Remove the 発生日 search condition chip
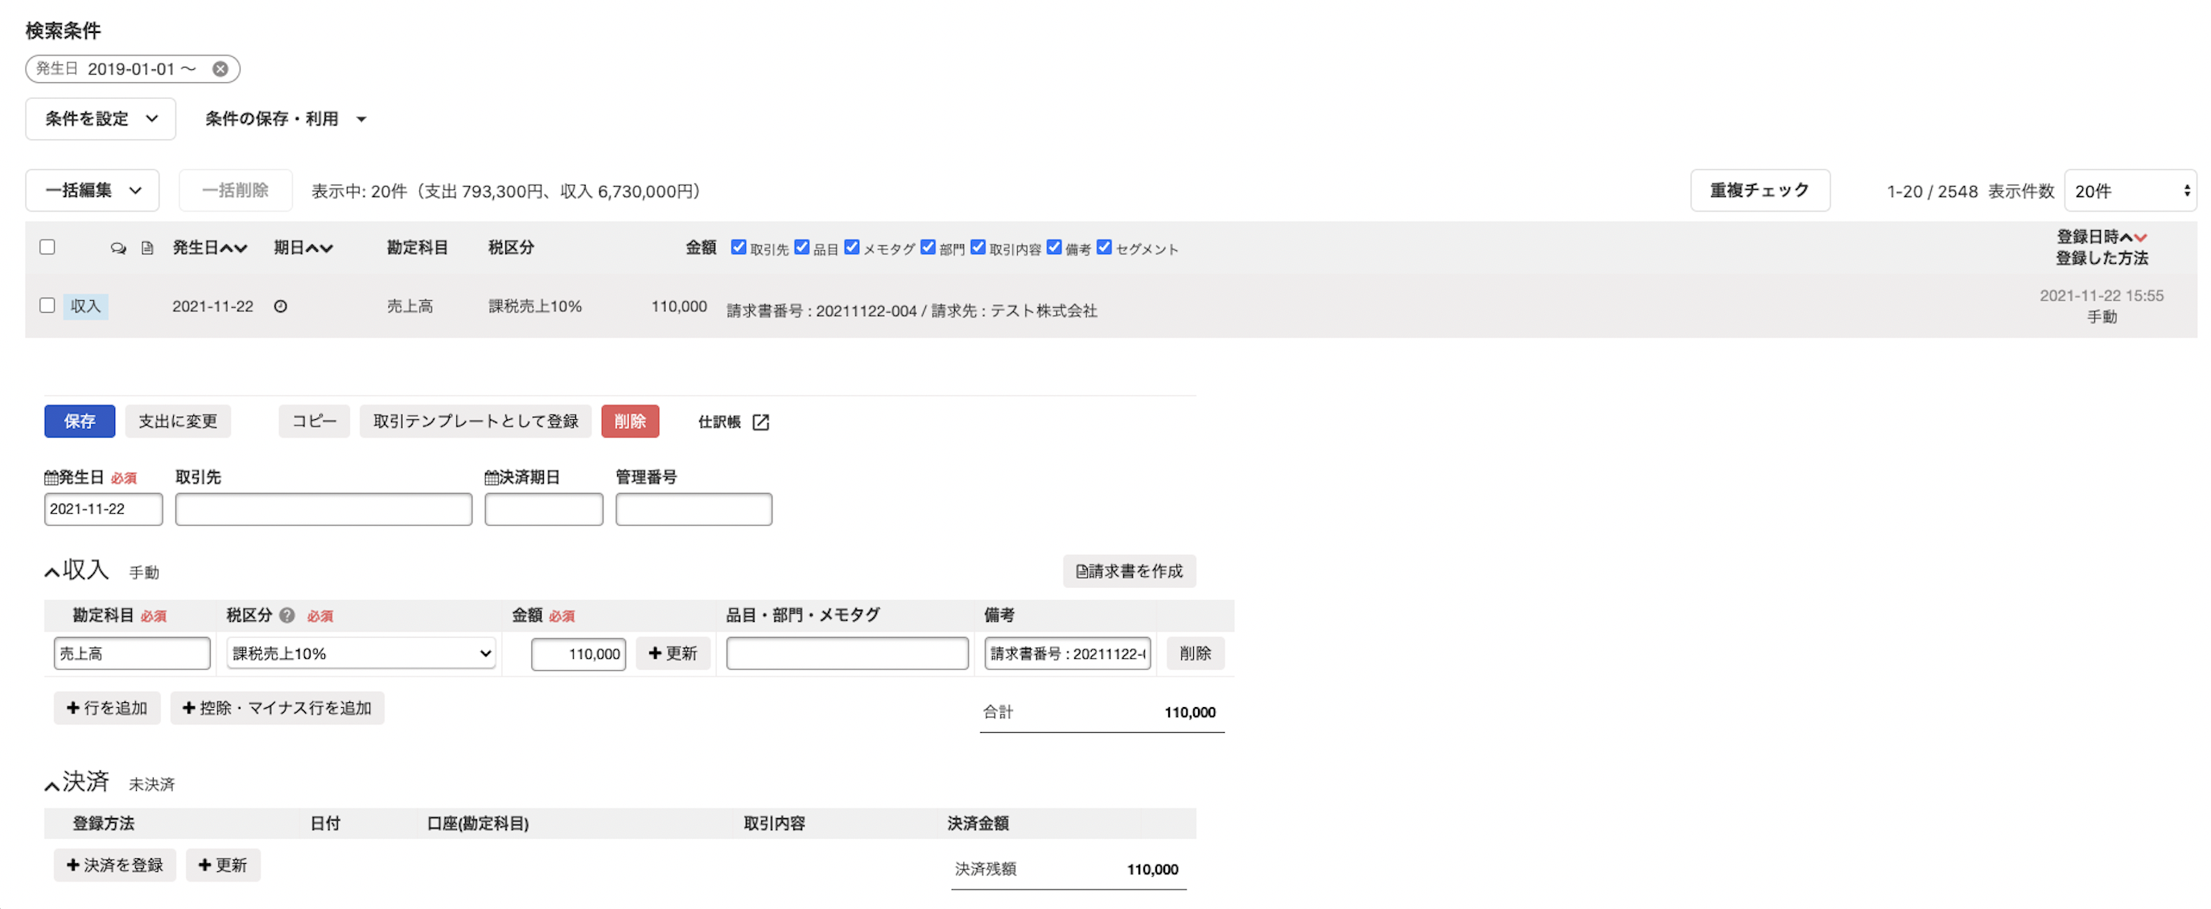Image resolution: width=2211 pixels, height=909 pixels. point(220,68)
